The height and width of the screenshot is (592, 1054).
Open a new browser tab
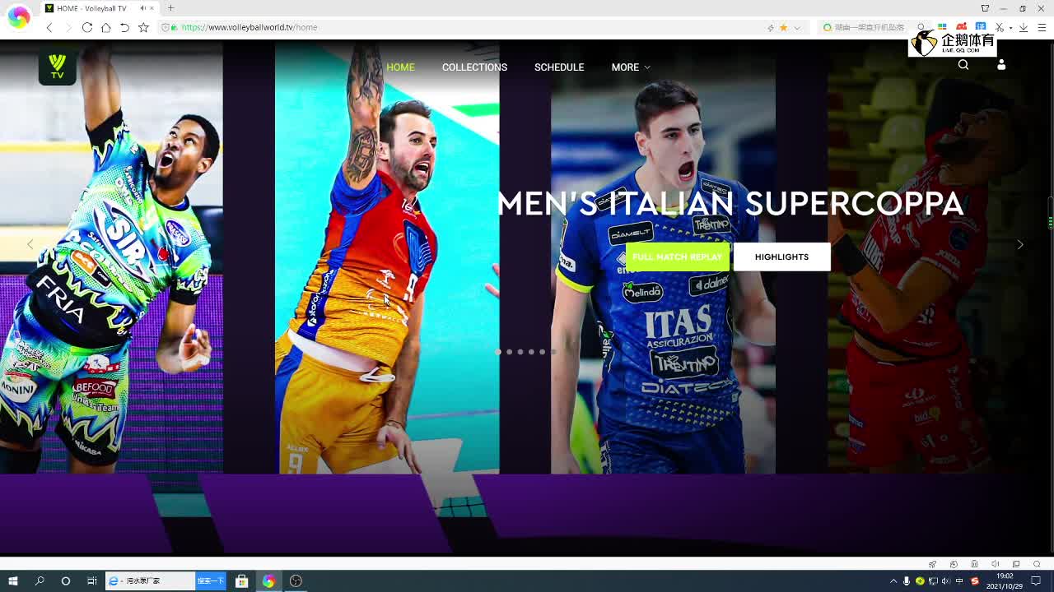[x=171, y=8]
